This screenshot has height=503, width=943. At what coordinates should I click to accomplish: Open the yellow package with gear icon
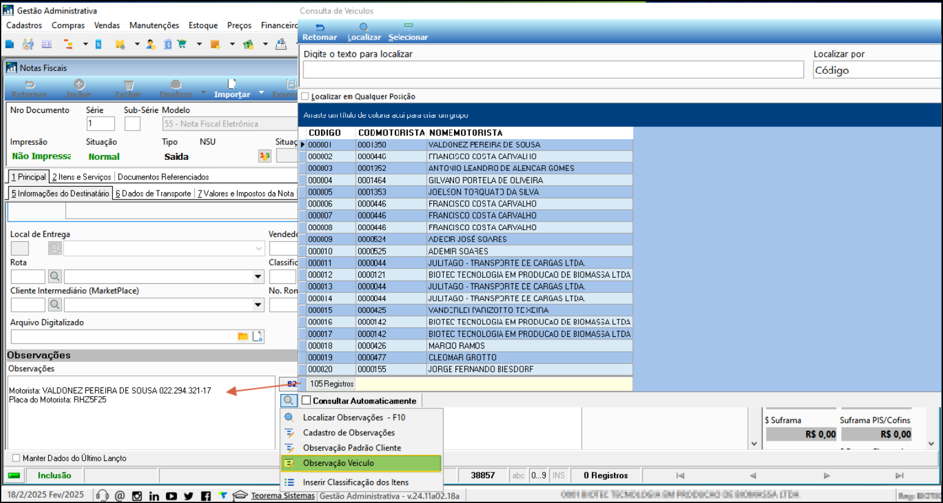pos(120,44)
